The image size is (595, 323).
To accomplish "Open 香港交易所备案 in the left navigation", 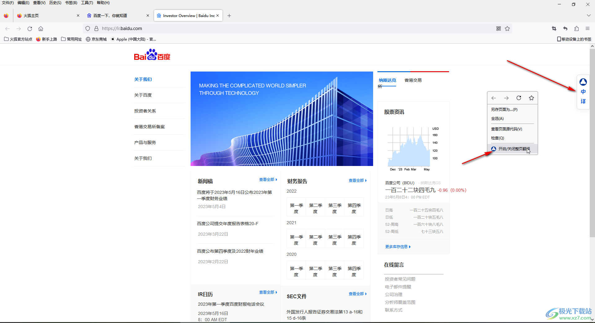I will click(149, 127).
